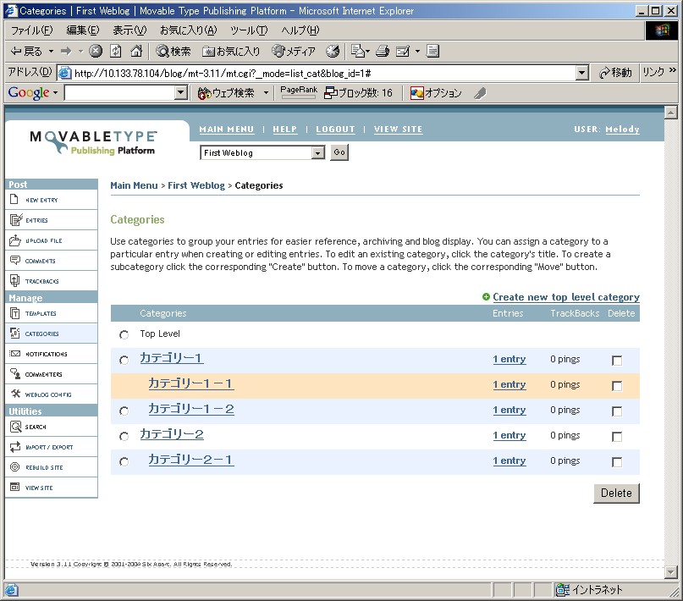Click the browser Forward arrow

click(66, 52)
